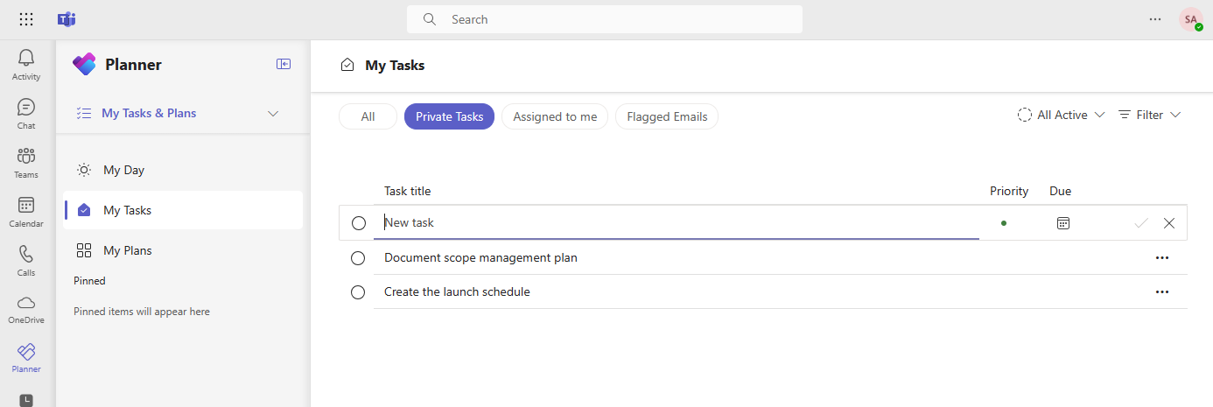Open the app launcher grid icon
This screenshot has height=407, width=1213.
[x=26, y=19]
